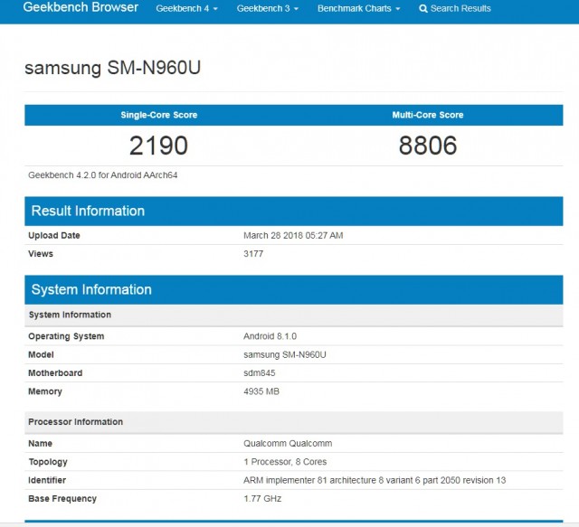Click the Views count 3177

(x=253, y=254)
